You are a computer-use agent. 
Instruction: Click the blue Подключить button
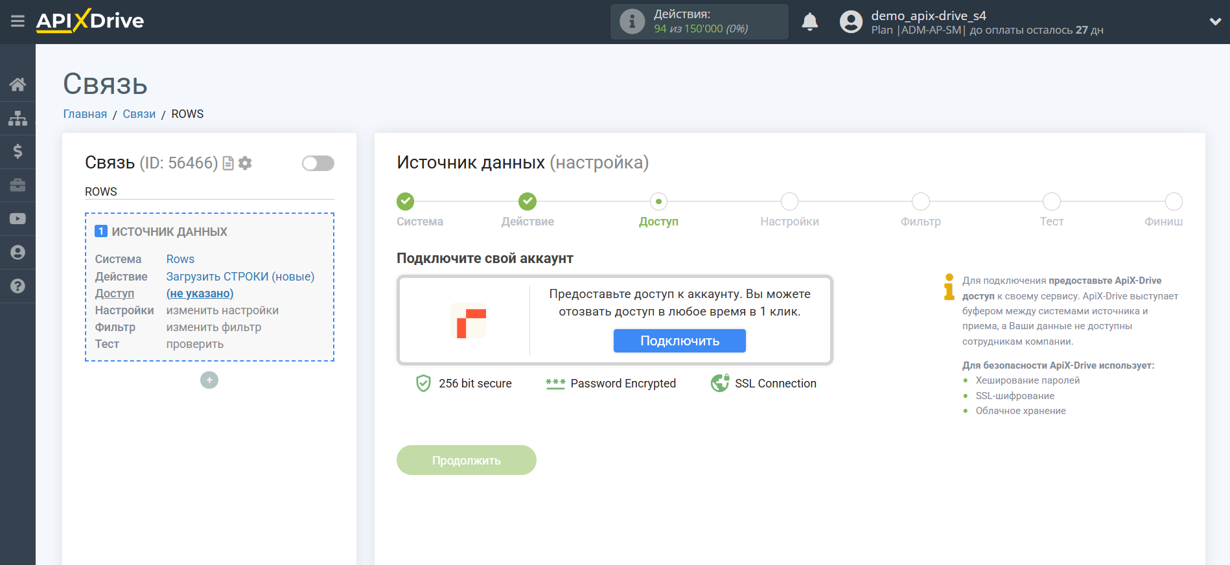680,341
